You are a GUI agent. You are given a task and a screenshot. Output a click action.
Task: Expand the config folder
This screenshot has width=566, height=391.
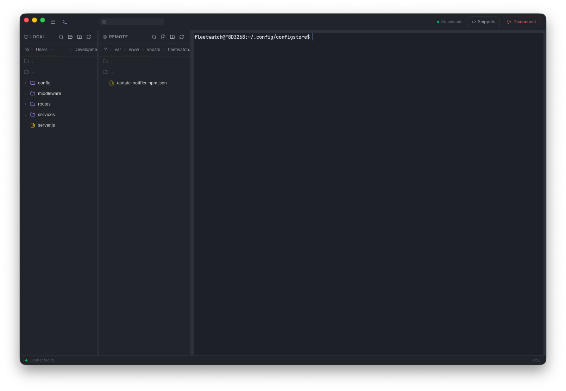click(x=26, y=83)
